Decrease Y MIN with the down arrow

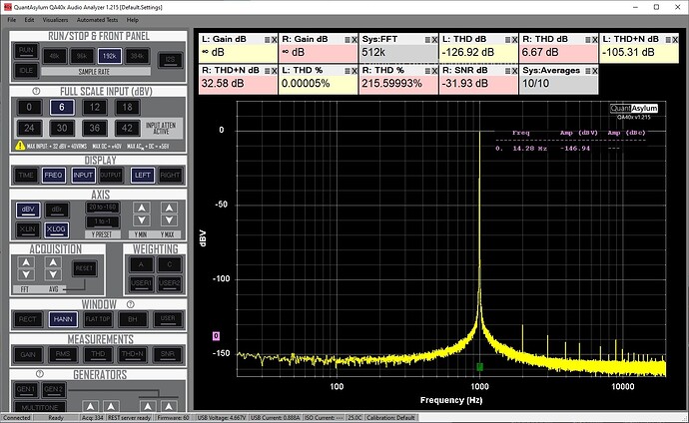pos(142,220)
